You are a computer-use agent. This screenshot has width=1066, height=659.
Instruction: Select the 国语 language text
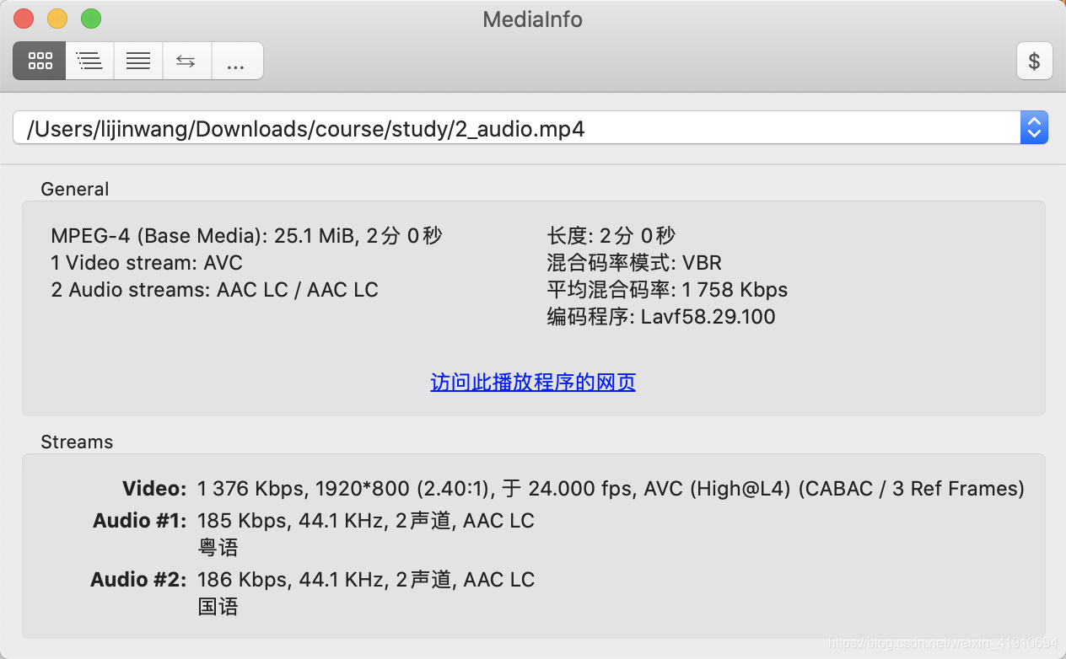click(218, 607)
